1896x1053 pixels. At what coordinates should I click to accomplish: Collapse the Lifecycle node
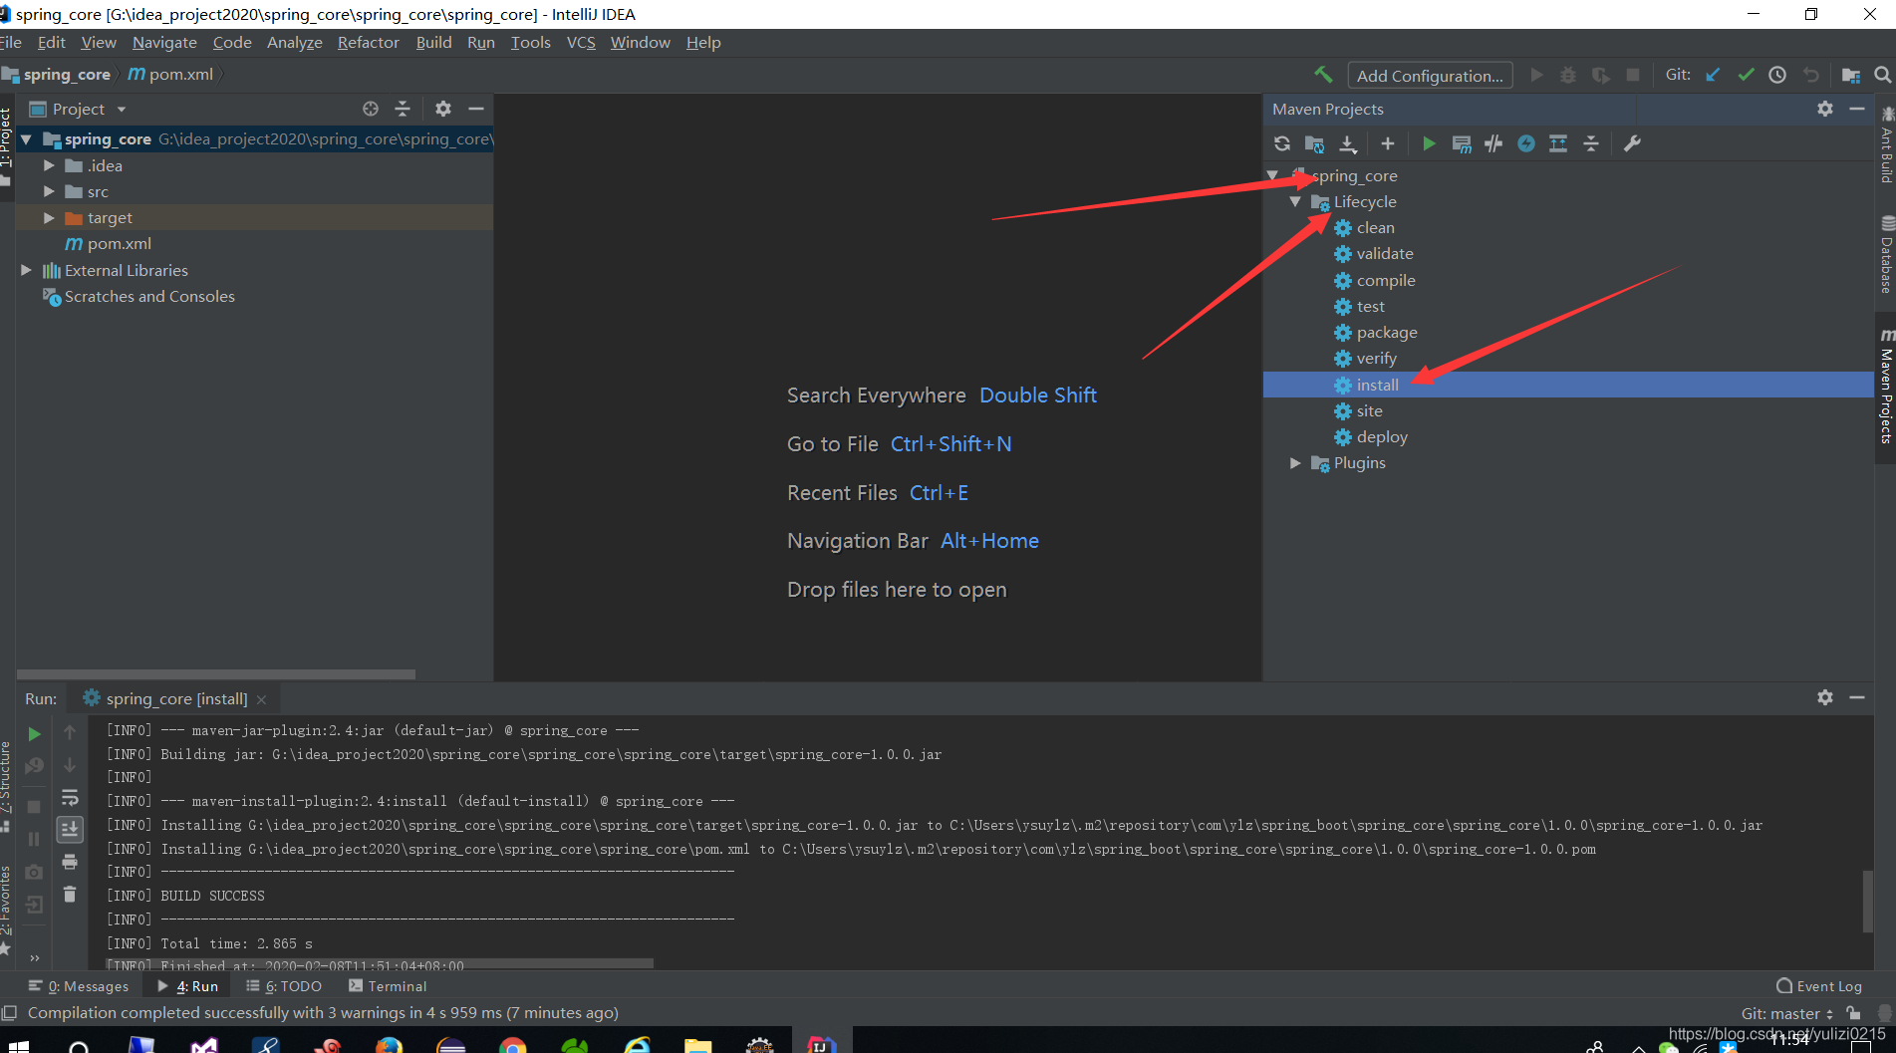[x=1295, y=202]
